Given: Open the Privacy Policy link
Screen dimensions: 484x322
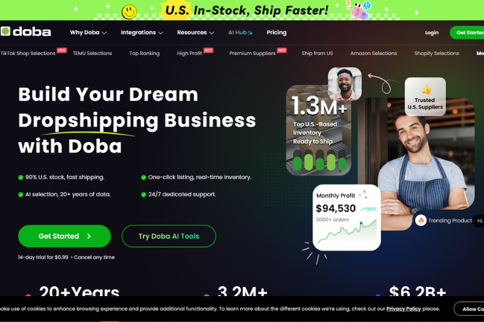Looking at the screenshot, I should (404, 309).
